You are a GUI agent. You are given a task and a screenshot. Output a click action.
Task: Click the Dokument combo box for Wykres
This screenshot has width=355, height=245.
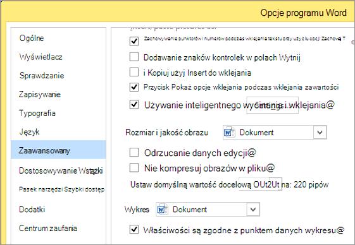point(208,209)
